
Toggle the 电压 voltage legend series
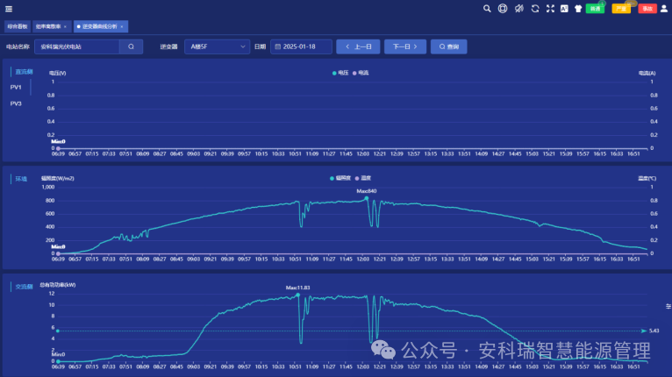(340, 73)
